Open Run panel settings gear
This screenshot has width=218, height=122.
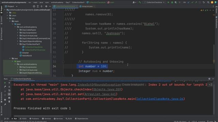(x=209, y=79)
